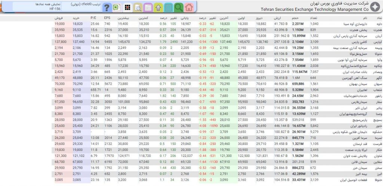Open the teal list view icon

click(169, 7)
